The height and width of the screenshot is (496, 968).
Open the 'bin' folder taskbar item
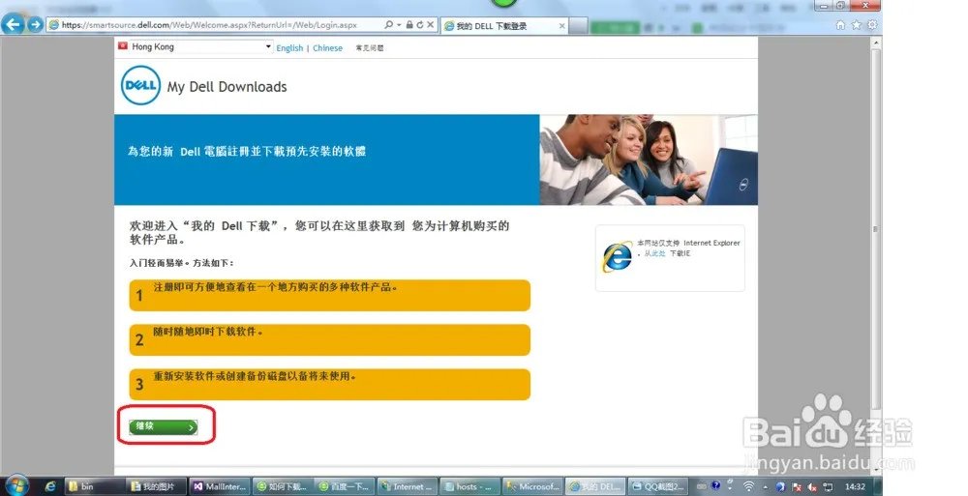(x=94, y=486)
